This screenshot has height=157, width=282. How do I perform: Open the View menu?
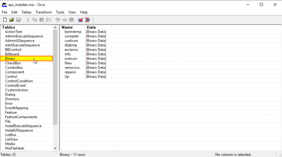coord(72,12)
